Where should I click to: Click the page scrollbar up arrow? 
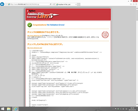(x=137, y=8)
